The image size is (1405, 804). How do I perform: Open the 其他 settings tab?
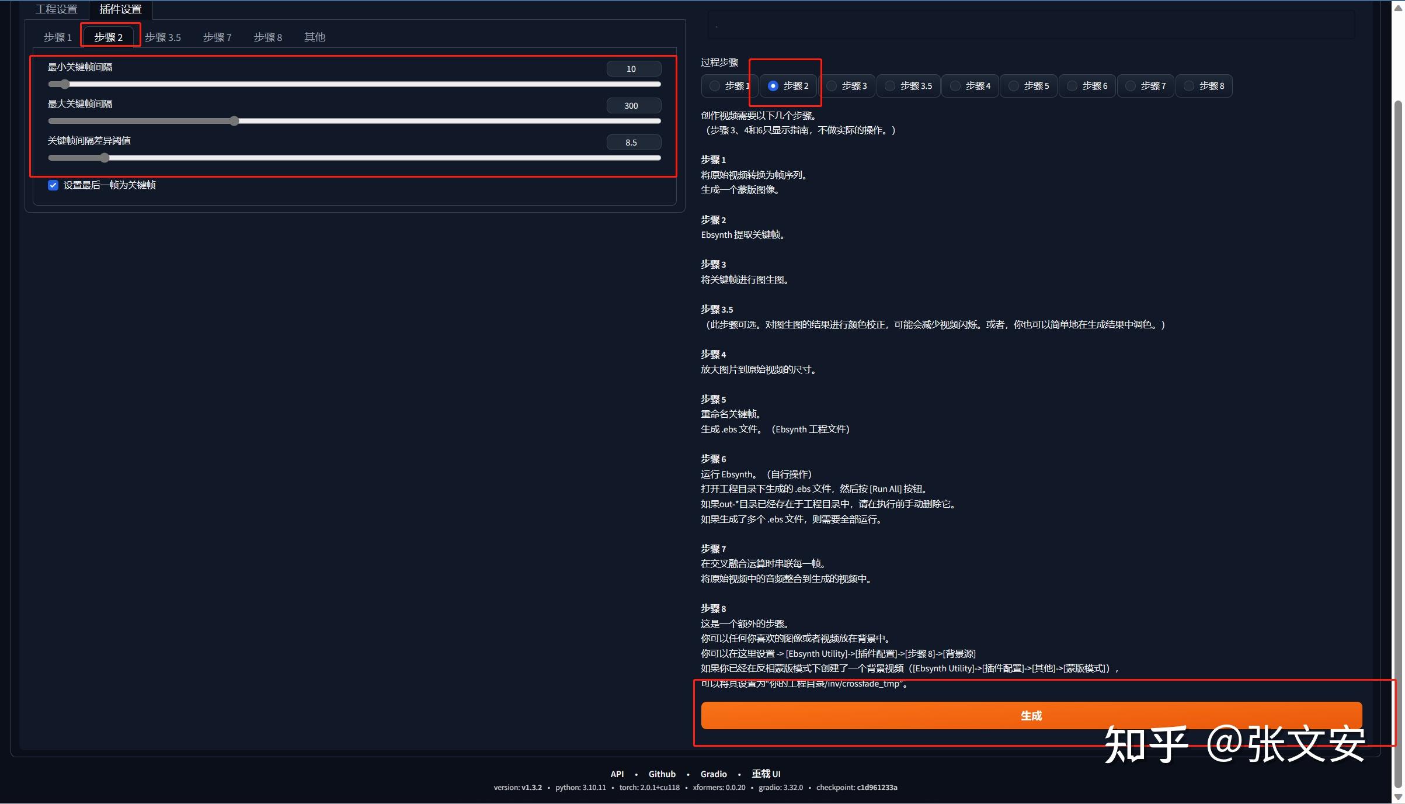click(x=314, y=36)
